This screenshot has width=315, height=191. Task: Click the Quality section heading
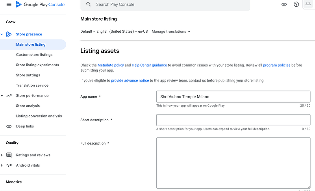pyautogui.click(x=12, y=143)
